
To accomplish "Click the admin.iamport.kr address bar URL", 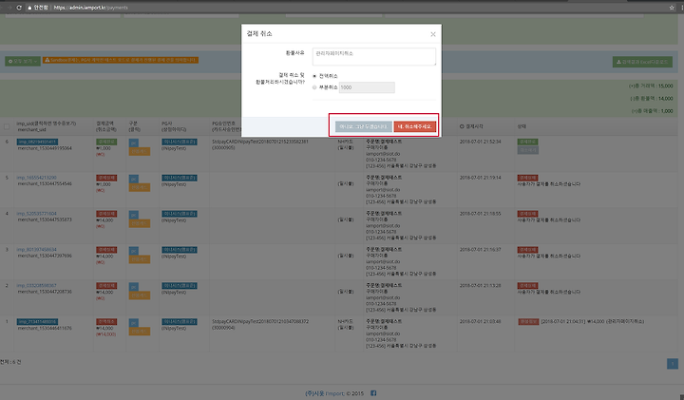I will (x=91, y=8).
